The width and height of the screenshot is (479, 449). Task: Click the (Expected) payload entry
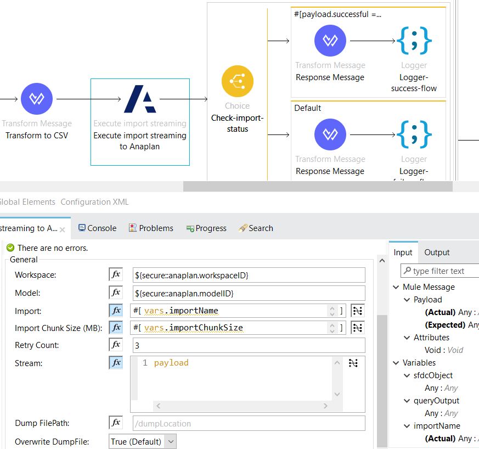pyautogui.click(x=452, y=325)
